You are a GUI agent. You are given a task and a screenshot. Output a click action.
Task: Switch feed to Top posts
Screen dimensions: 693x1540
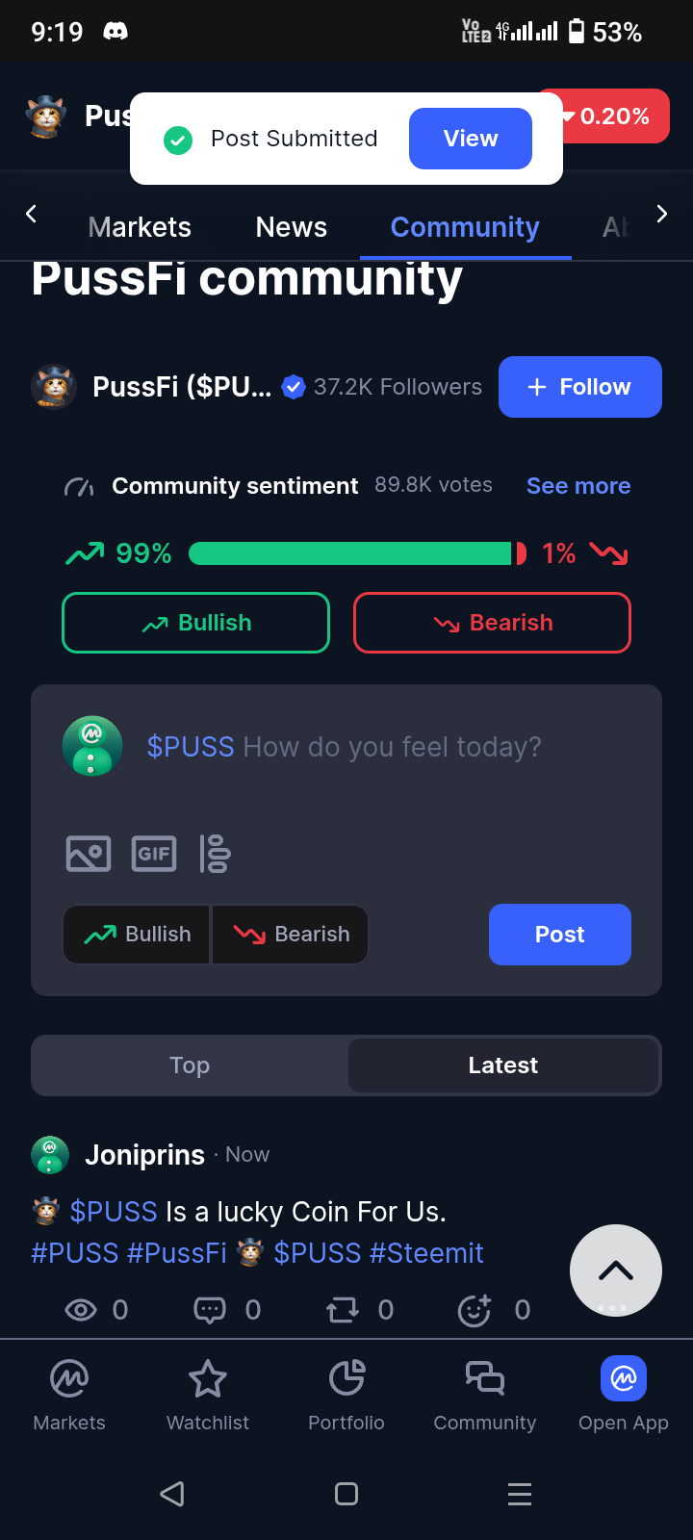coord(190,1065)
